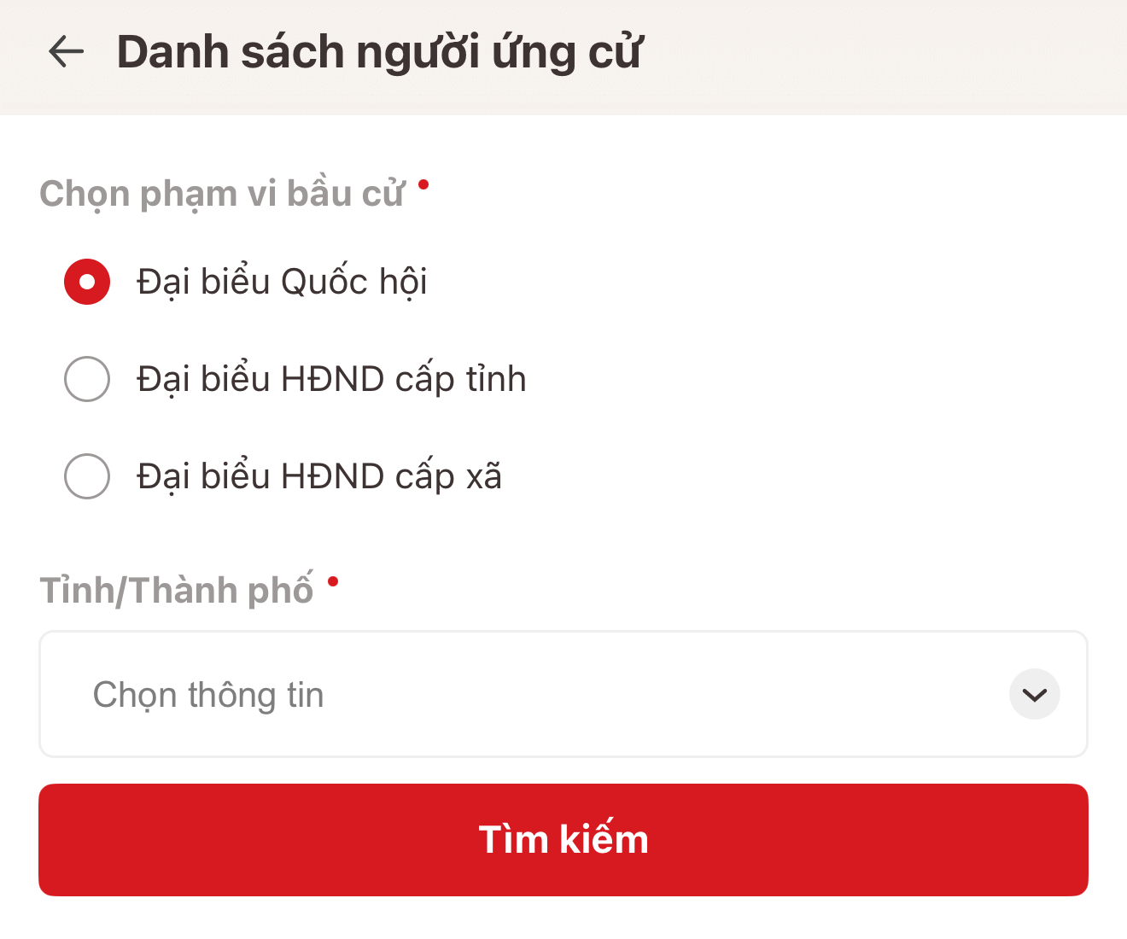
Task: Go back using the left arrow icon
Action: (67, 52)
